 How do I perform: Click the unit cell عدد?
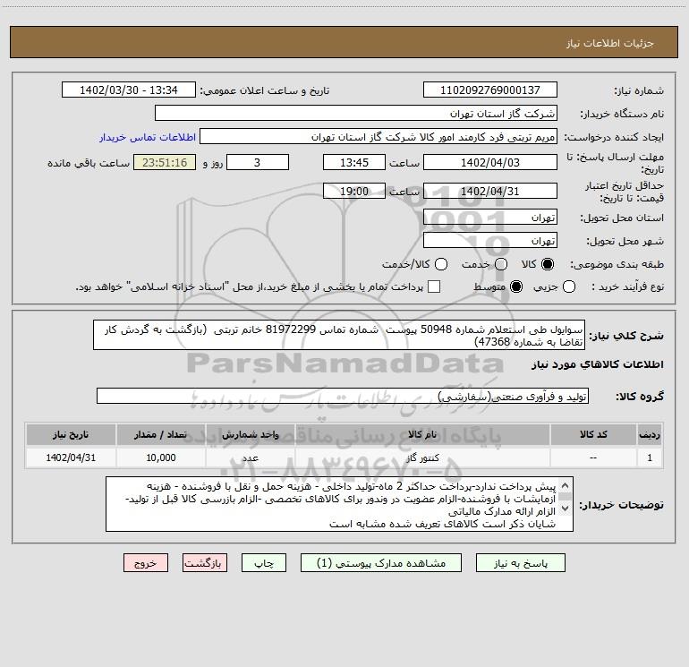coord(250,457)
